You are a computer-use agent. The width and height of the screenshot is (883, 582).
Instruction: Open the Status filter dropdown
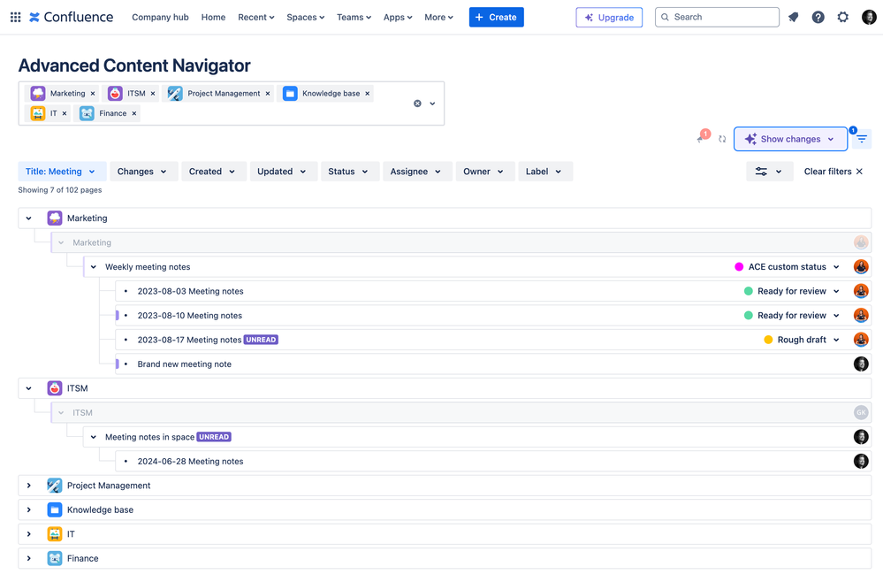[349, 172]
